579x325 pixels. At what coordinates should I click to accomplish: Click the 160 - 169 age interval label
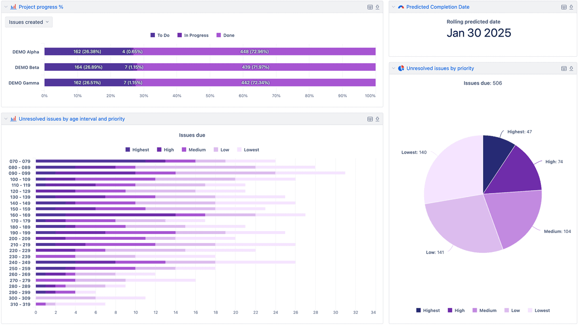click(20, 215)
